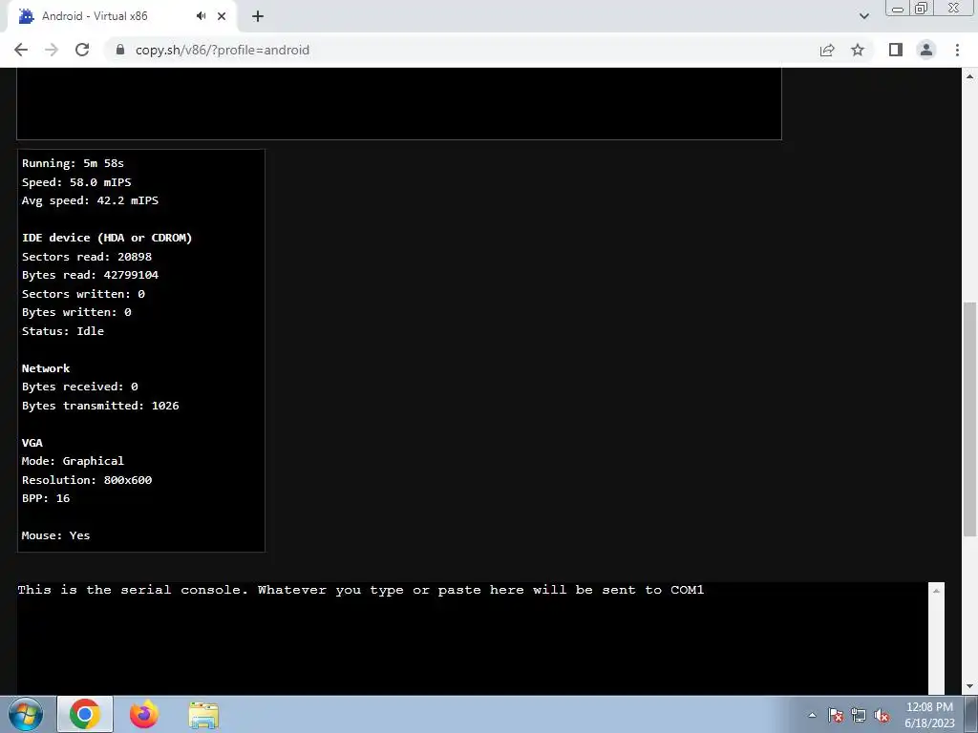Click the 'Avg speed: 42.2 mIPS' line
The width and height of the screenshot is (978, 733).
coord(91,200)
